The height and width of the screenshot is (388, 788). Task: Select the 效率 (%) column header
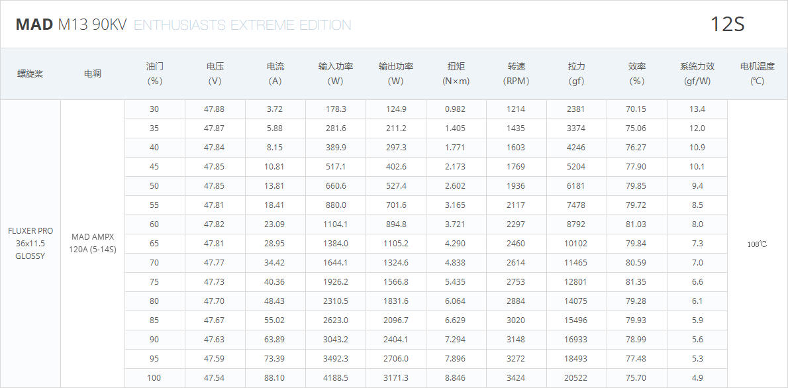[x=637, y=73]
